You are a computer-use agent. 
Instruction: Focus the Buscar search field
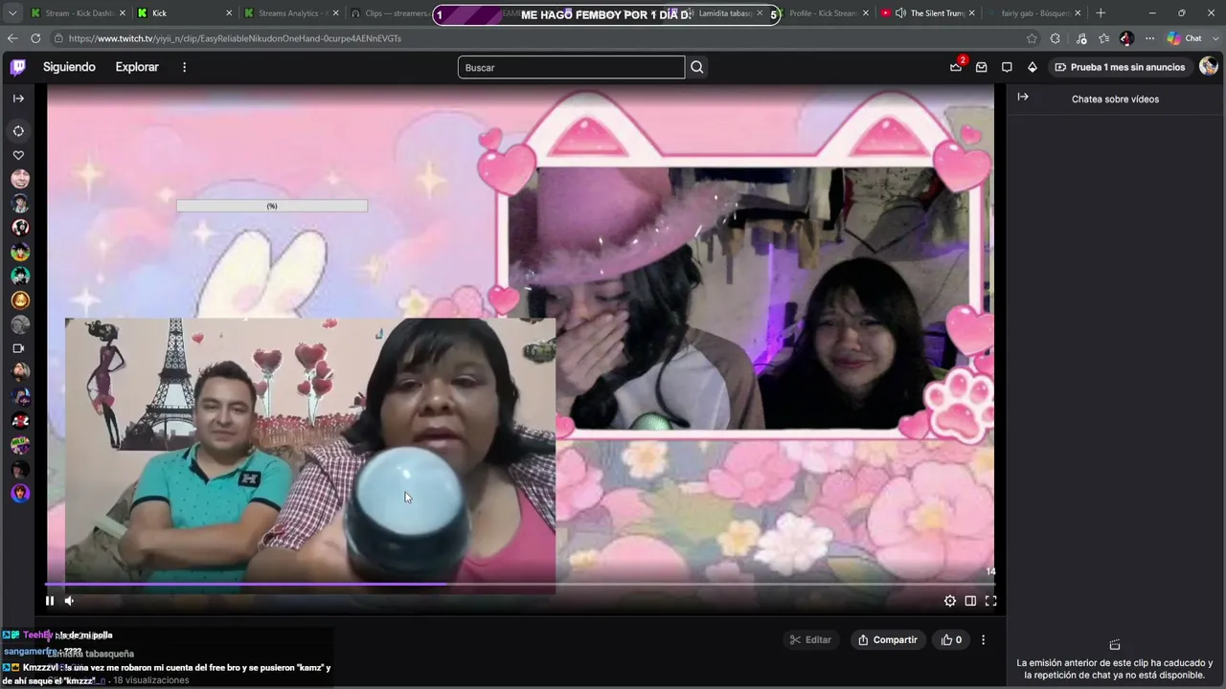pos(571,67)
